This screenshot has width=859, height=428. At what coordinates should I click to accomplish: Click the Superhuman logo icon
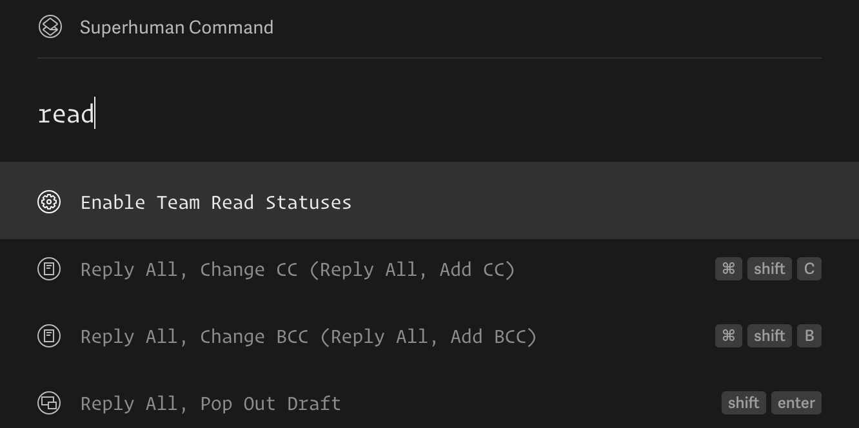click(50, 27)
